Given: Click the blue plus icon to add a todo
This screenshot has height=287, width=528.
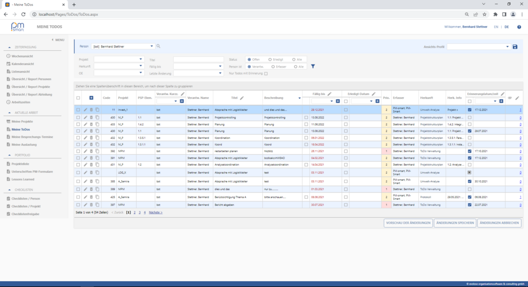Looking at the screenshot, I should click(91, 98).
